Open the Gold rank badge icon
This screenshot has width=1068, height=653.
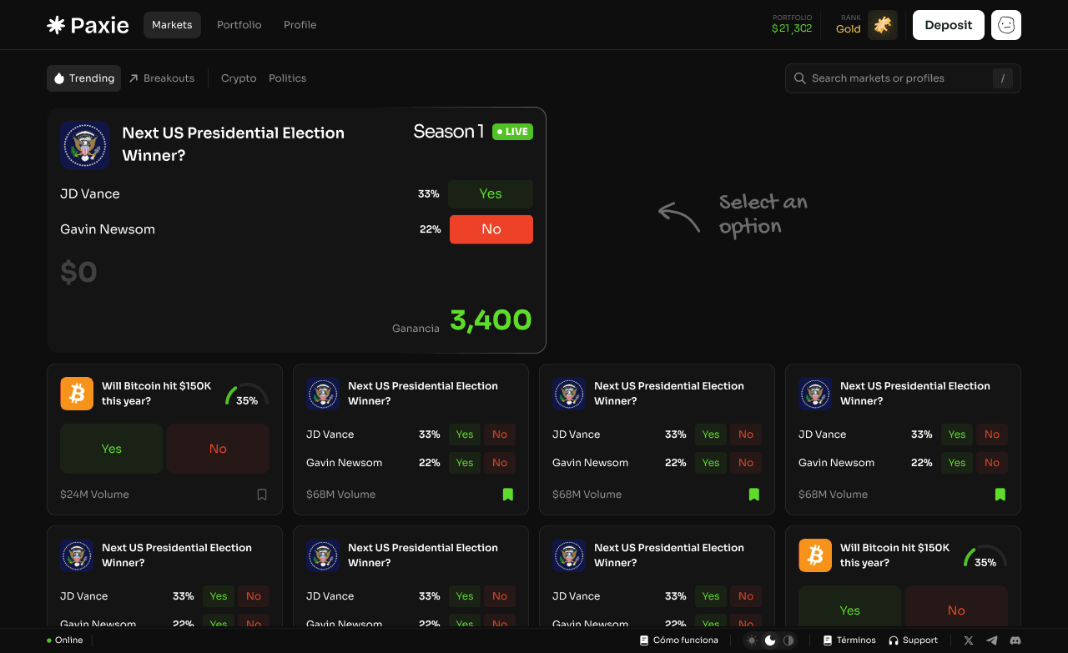883,25
